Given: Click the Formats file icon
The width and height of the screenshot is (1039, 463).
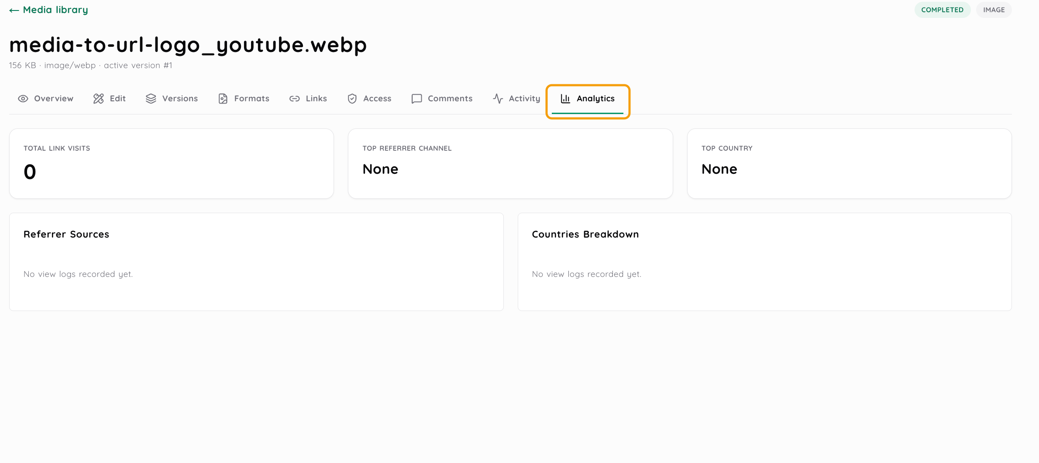Looking at the screenshot, I should pyautogui.click(x=223, y=99).
